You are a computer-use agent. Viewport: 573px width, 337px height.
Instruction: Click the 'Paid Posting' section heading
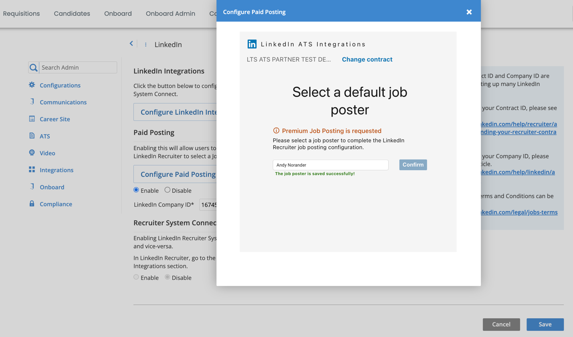tap(154, 132)
